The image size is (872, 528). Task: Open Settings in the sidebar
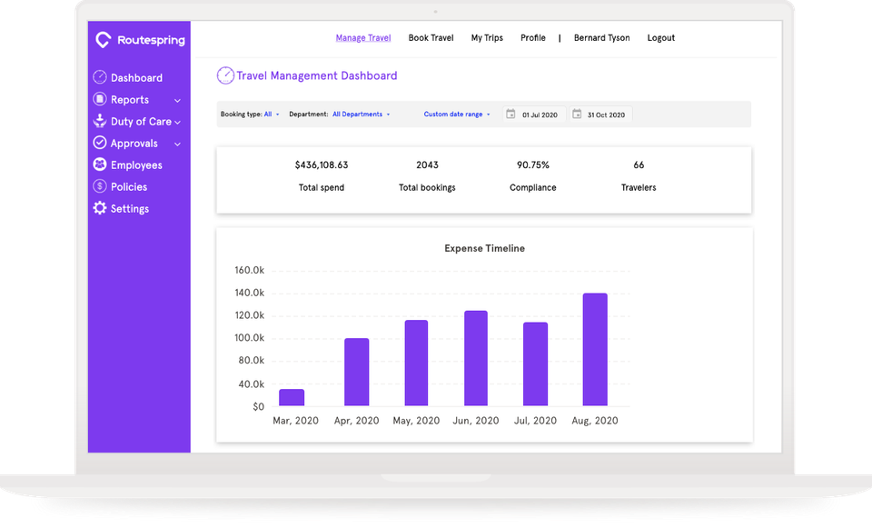130,209
